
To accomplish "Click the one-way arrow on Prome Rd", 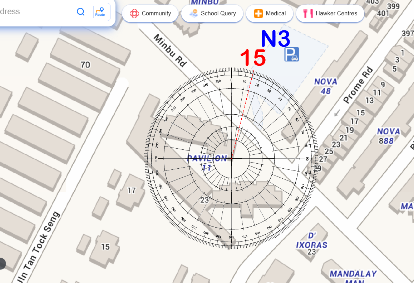I will pos(336,114).
